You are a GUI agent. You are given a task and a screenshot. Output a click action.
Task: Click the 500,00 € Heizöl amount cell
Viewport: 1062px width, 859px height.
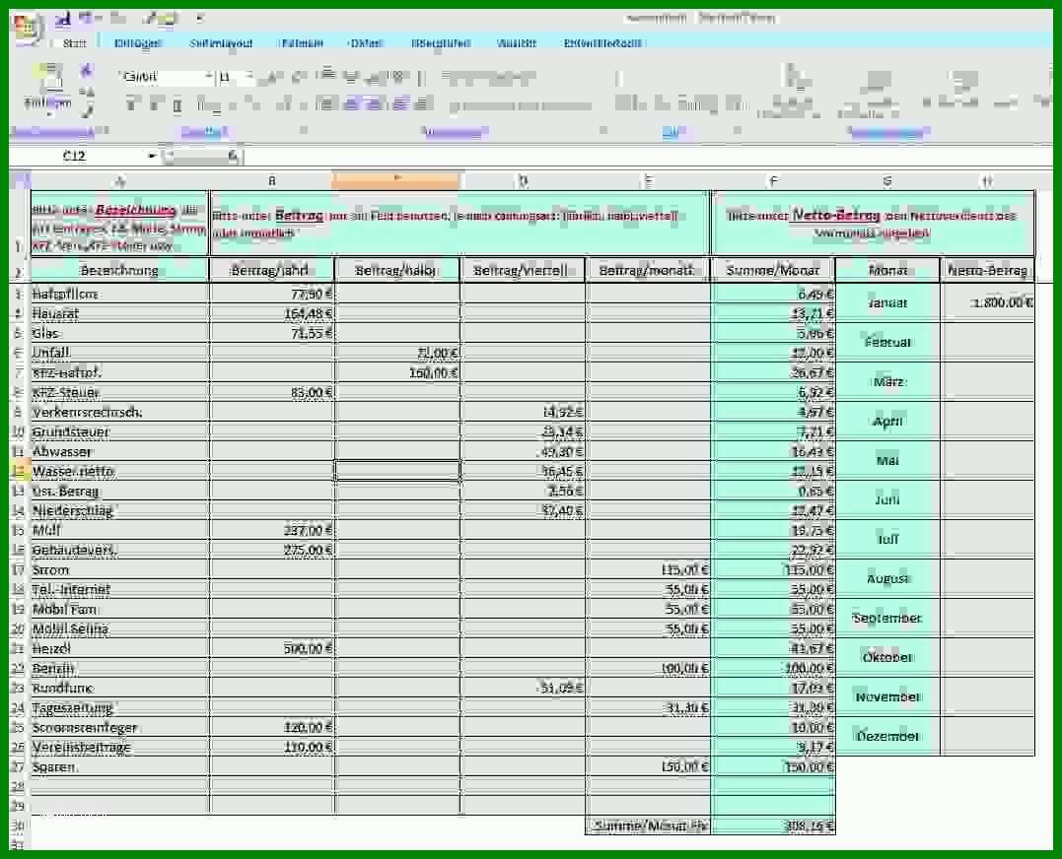click(x=271, y=649)
